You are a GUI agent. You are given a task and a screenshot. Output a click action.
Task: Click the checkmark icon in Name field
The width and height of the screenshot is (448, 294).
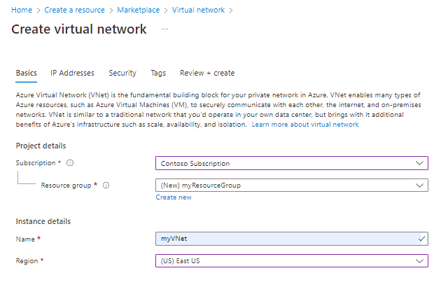(421, 239)
